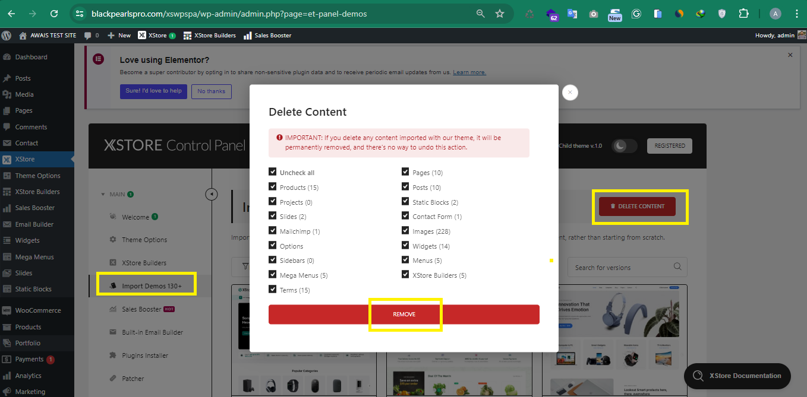807x397 pixels.
Task: Uncheck the Posts (10) checkbox
Action: pos(405,187)
